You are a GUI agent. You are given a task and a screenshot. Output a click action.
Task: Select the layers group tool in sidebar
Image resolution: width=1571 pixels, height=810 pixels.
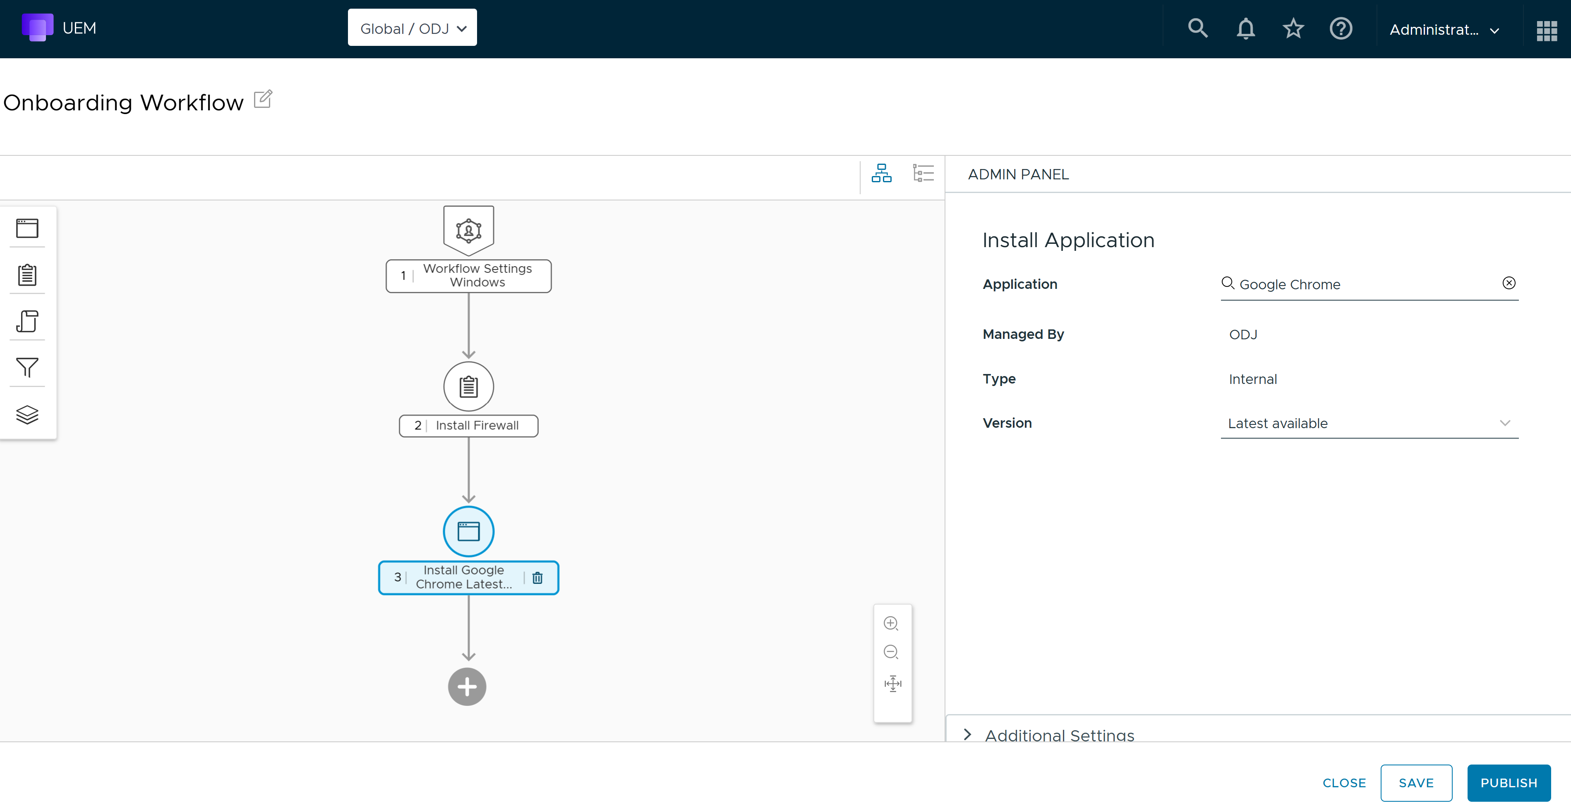tap(27, 415)
